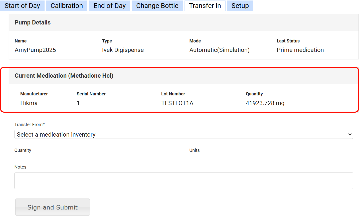The width and height of the screenshot is (359, 216).
Task: Click the lot number TESTLOT1A
Action: [177, 103]
